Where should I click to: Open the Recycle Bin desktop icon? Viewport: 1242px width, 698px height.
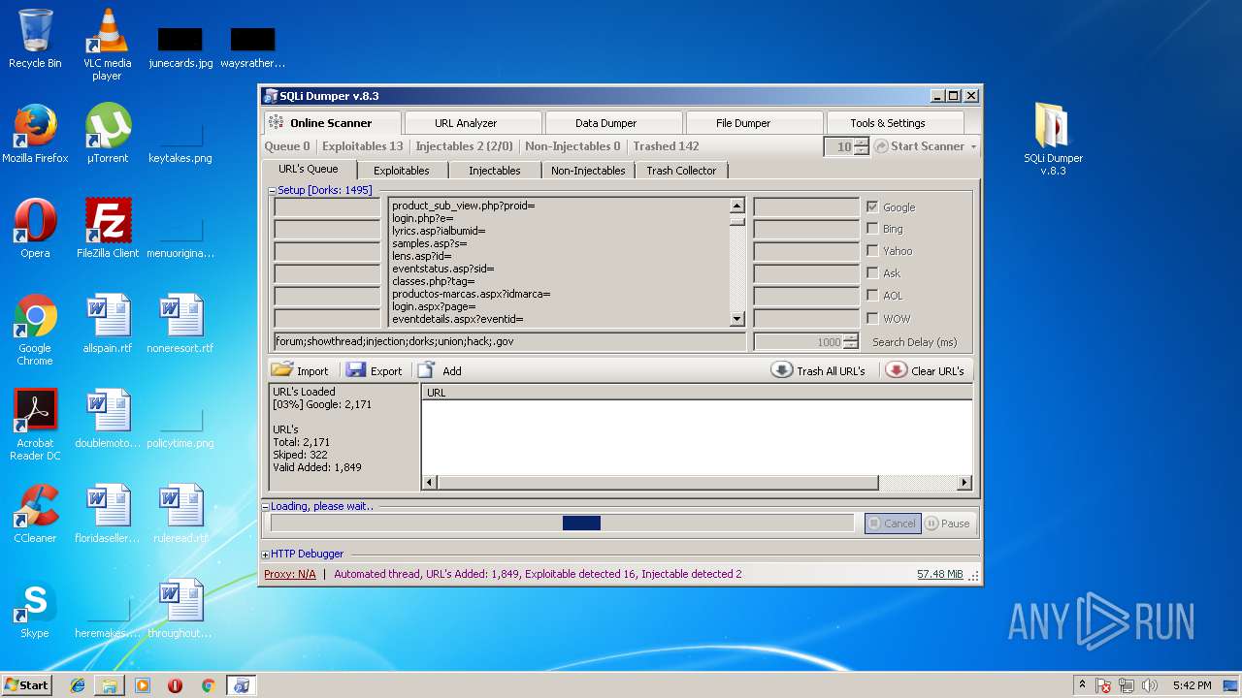[x=35, y=39]
